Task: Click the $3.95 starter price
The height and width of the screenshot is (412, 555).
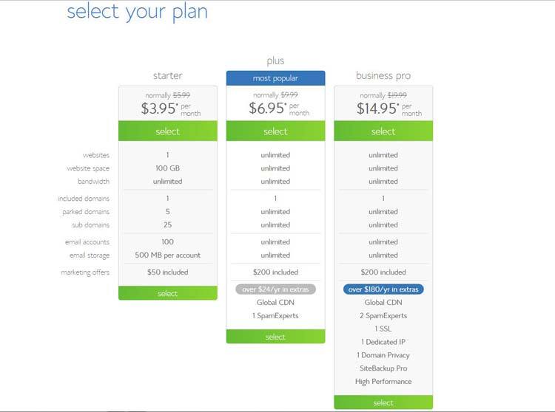Action: click(159, 108)
